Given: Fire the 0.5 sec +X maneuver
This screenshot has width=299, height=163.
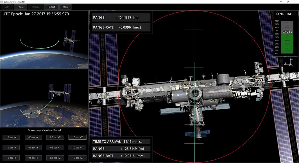Looking at the screenshot, I should coord(55,137).
